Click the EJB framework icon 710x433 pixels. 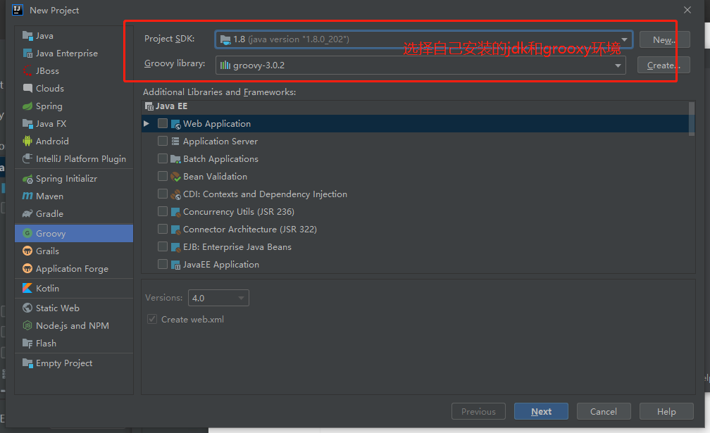pyautogui.click(x=175, y=247)
